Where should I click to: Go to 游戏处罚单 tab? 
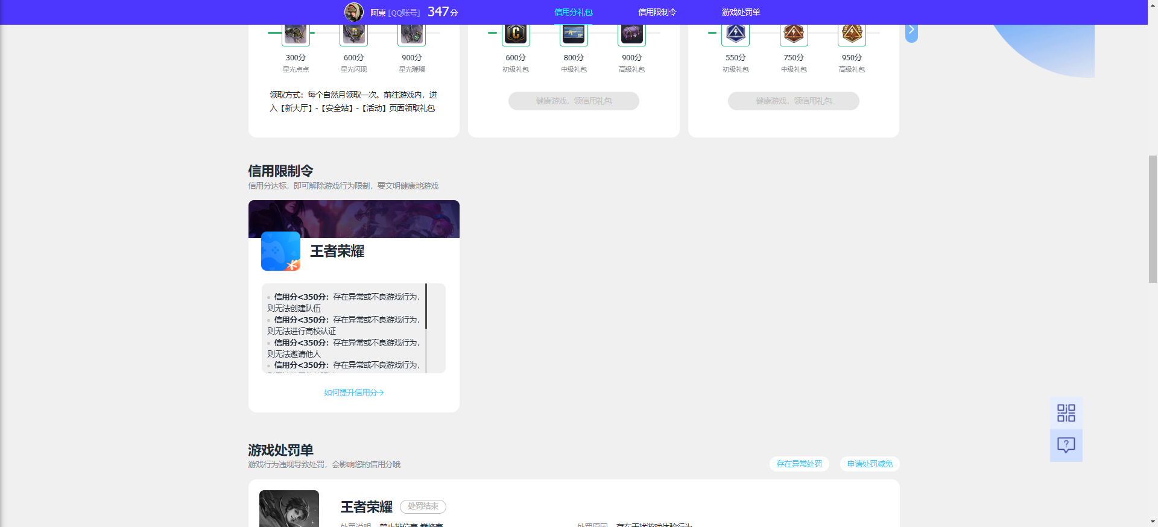pos(741,12)
